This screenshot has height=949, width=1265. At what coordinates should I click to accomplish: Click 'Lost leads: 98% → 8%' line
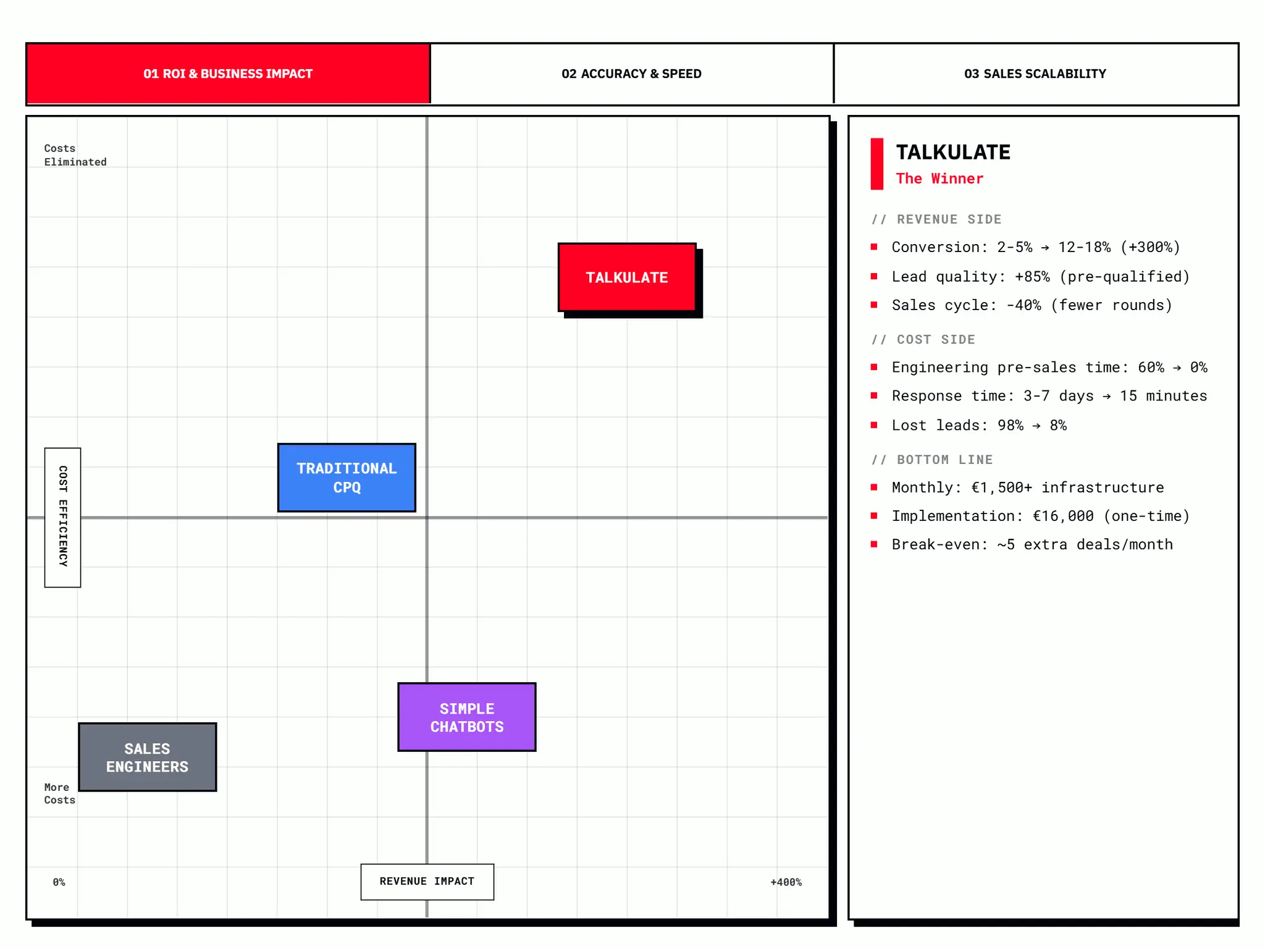(979, 425)
